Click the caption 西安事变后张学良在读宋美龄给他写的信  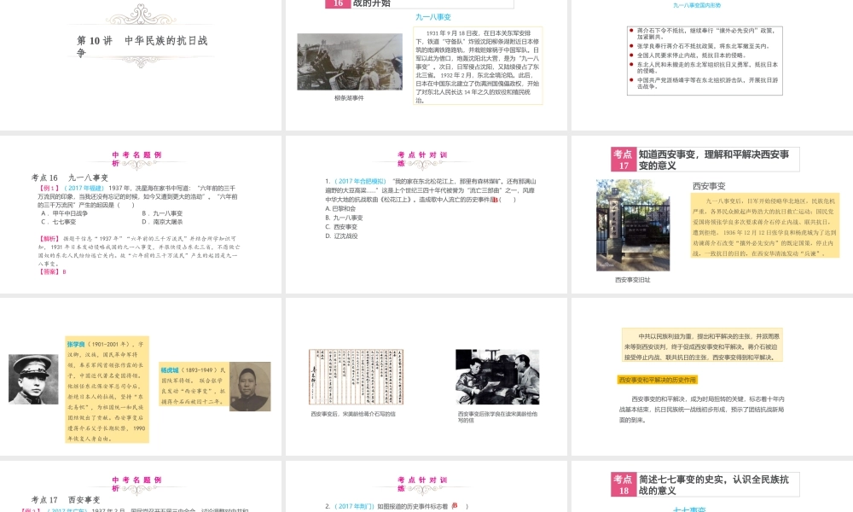[x=497, y=416]
